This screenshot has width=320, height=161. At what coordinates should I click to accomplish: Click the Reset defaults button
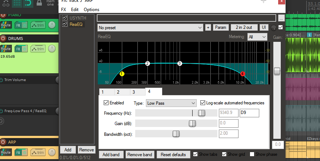pyautogui.click(x=173, y=154)
